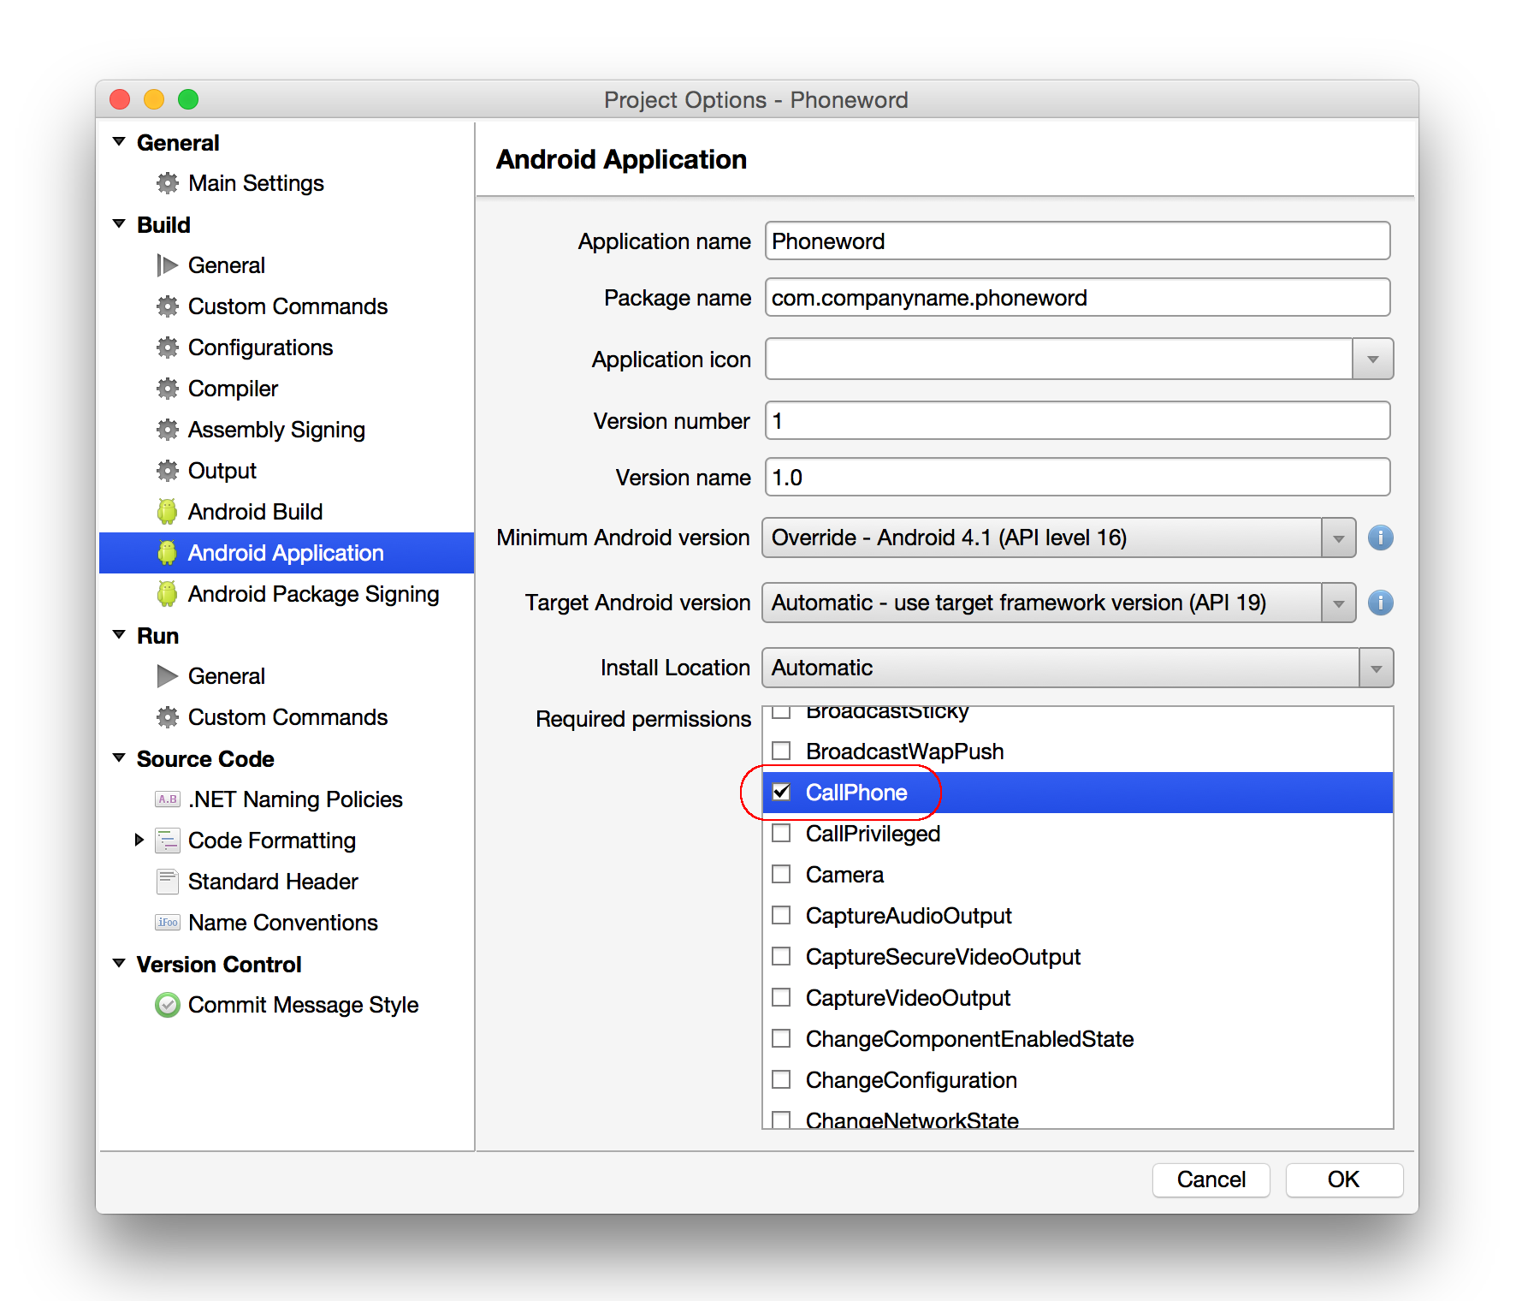Viewport: 1516px width, 1301px height.
Task: Click the .NET Naming Policies icon
Action: click(167, 799)
